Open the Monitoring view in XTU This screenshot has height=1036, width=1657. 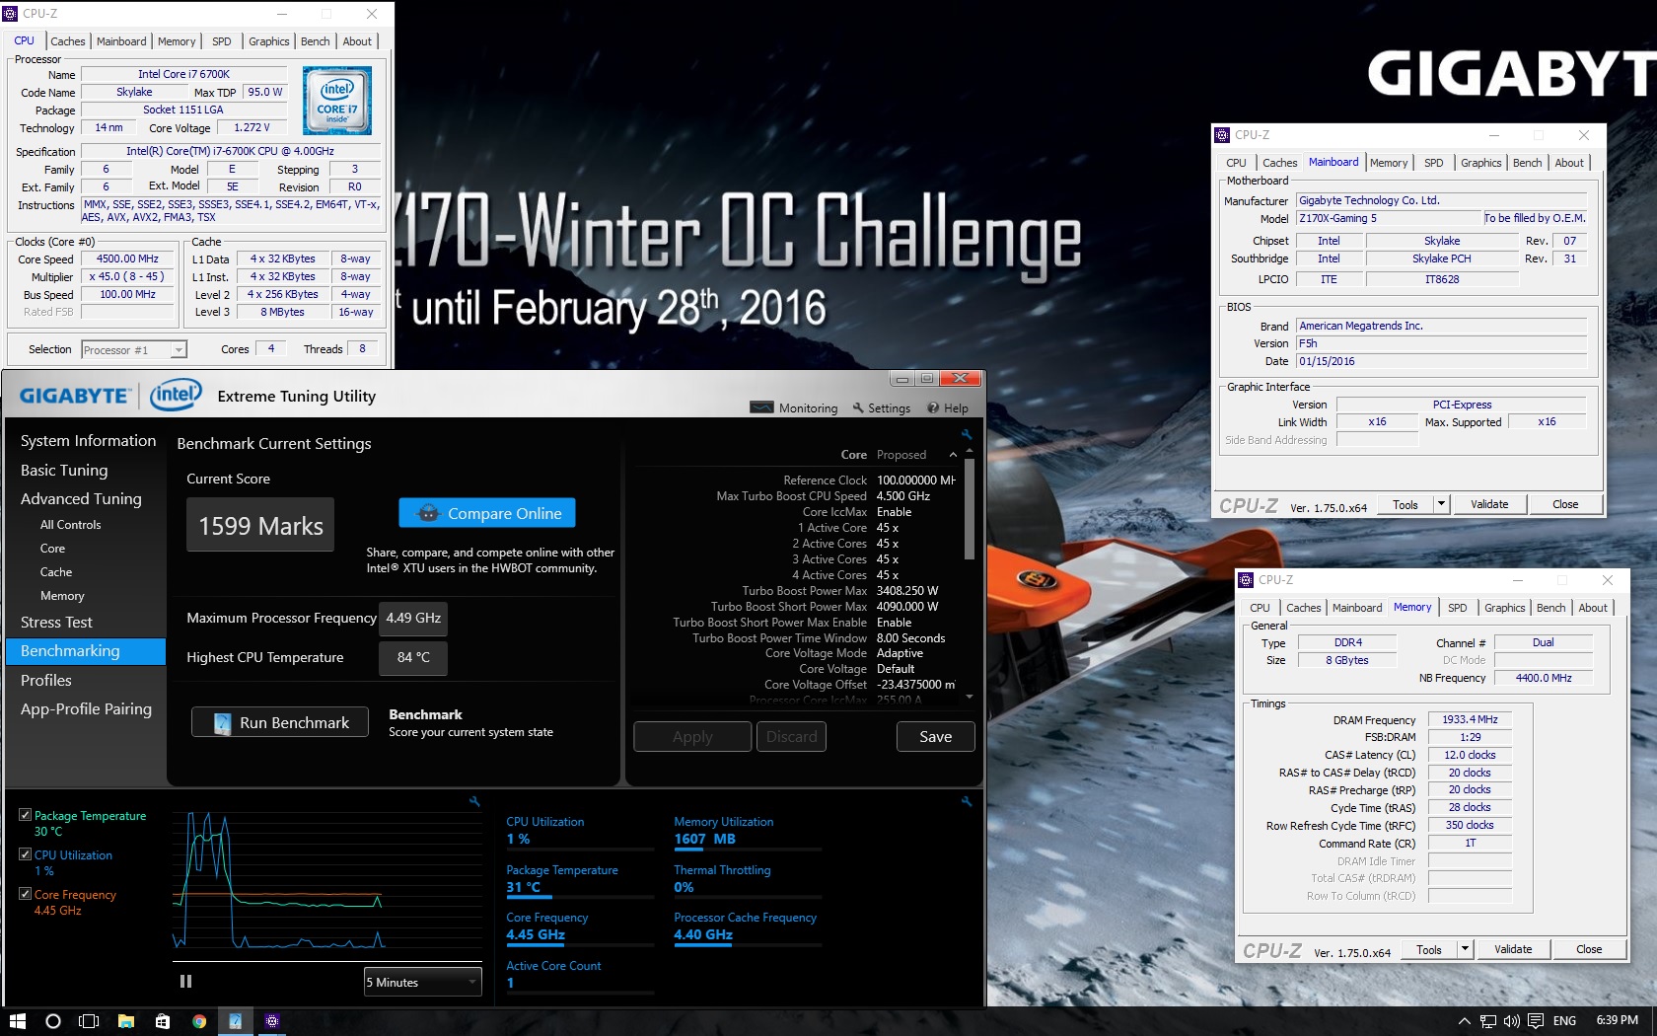[794, 407]
